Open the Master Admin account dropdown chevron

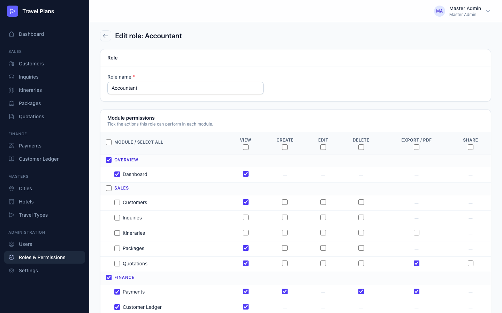tap(488, 11)
